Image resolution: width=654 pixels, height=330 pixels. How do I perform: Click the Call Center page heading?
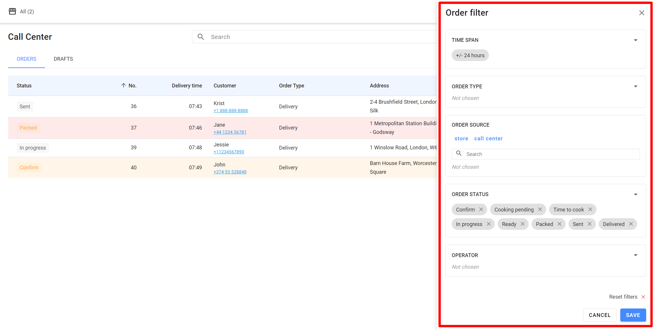(30, 37)
